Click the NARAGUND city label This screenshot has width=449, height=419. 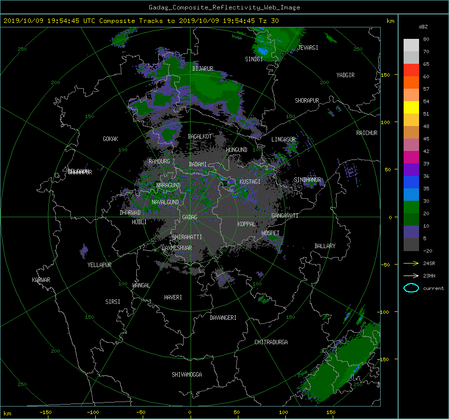point(169,185)
